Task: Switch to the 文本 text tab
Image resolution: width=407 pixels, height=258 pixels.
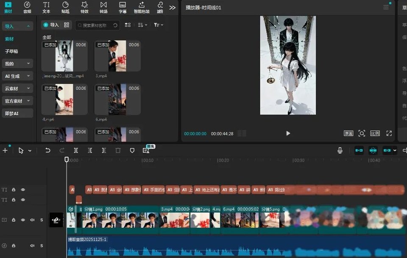Action: click(x=47, y=7)
